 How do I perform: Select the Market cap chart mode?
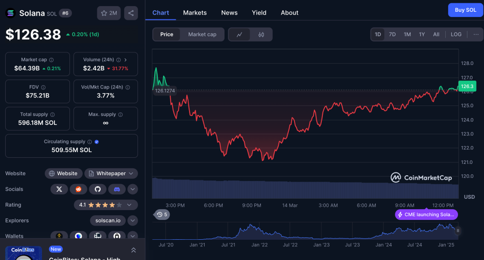(202, 34)
